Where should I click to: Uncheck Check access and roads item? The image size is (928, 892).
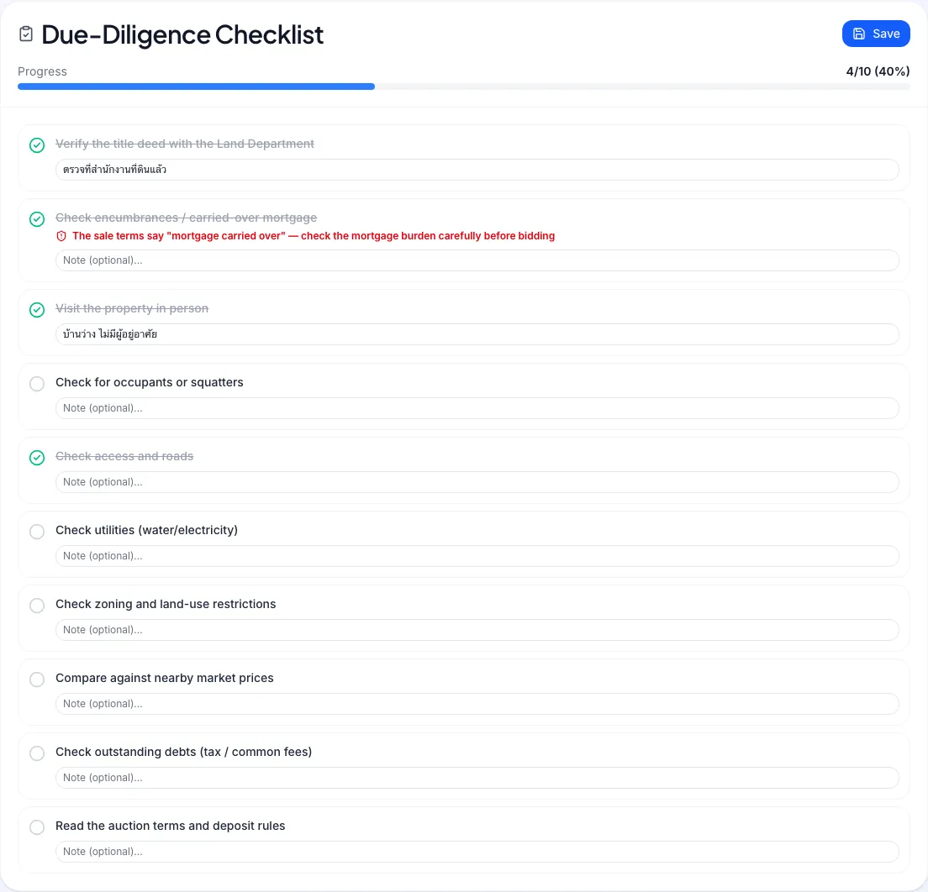point(37,457)
